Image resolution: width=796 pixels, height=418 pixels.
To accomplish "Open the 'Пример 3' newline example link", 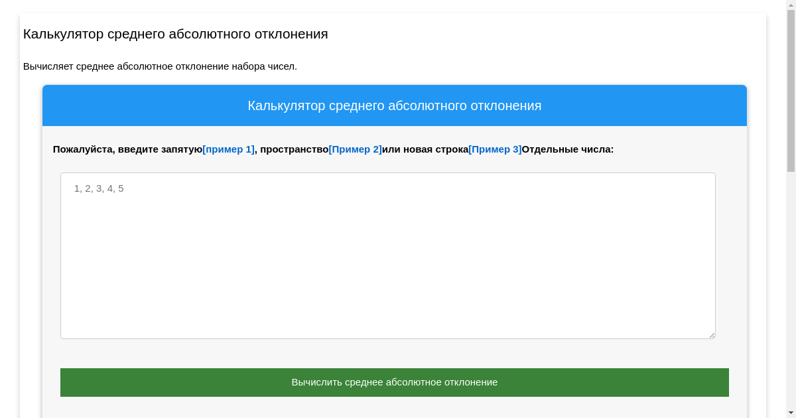I will click(x=495, y=149).
